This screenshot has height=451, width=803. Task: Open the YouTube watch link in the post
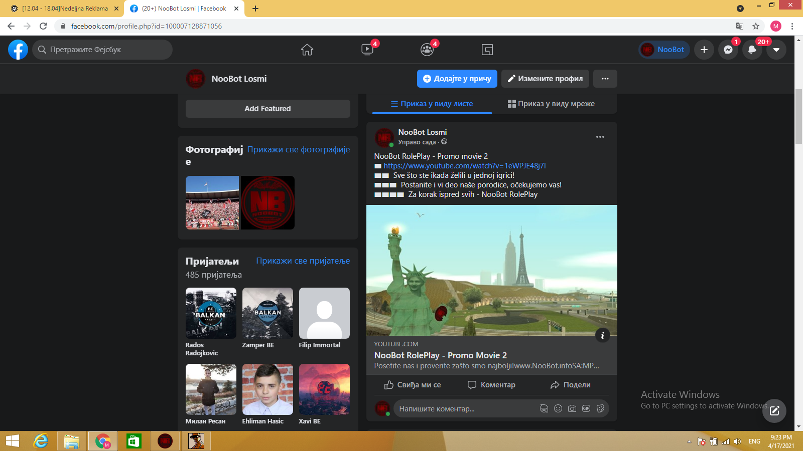(x=465, y=166)
